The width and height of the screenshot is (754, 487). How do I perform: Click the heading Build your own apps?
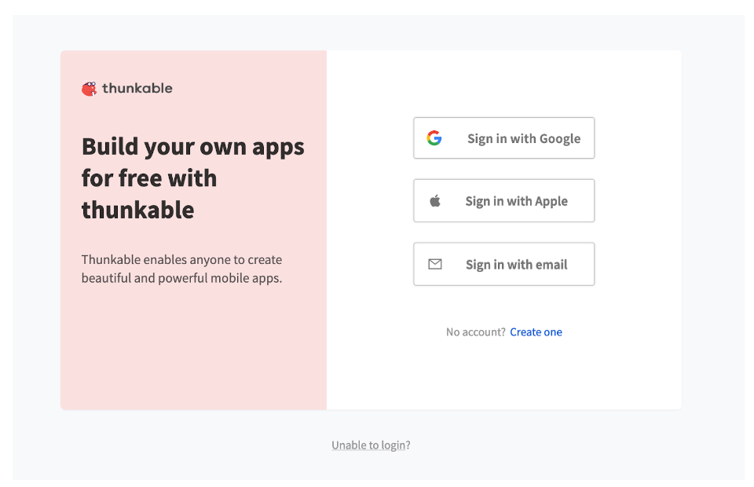tap(193, 178)
